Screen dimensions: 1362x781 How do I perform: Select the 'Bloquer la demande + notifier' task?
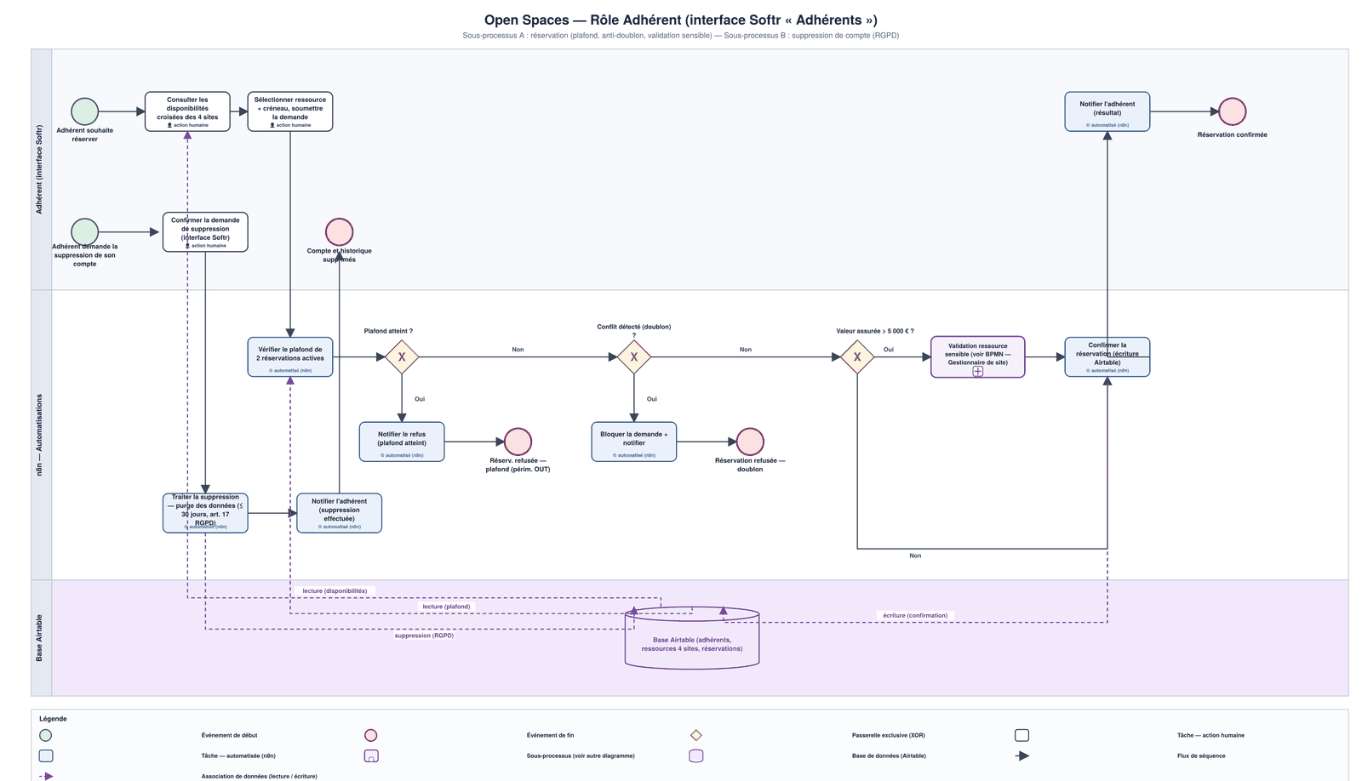(x=634, y=442)
